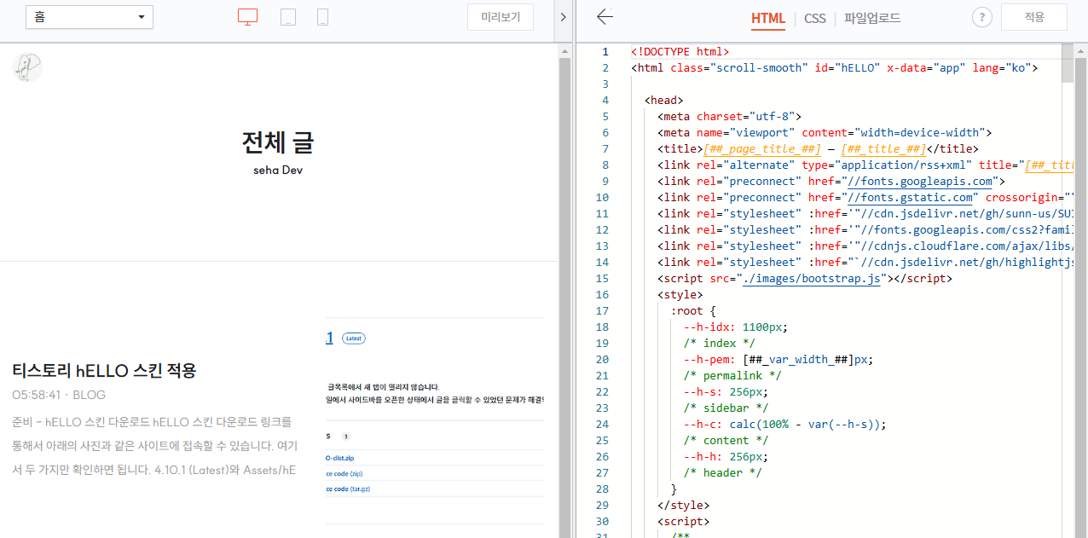Switch to the HTML tab
The image size is (1088, 538).
pos(768,18)
